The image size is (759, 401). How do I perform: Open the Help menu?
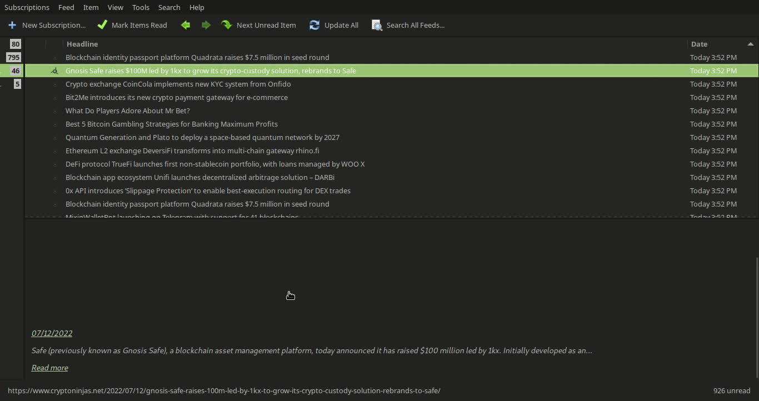pyautogui.click(x=197, y=7)
